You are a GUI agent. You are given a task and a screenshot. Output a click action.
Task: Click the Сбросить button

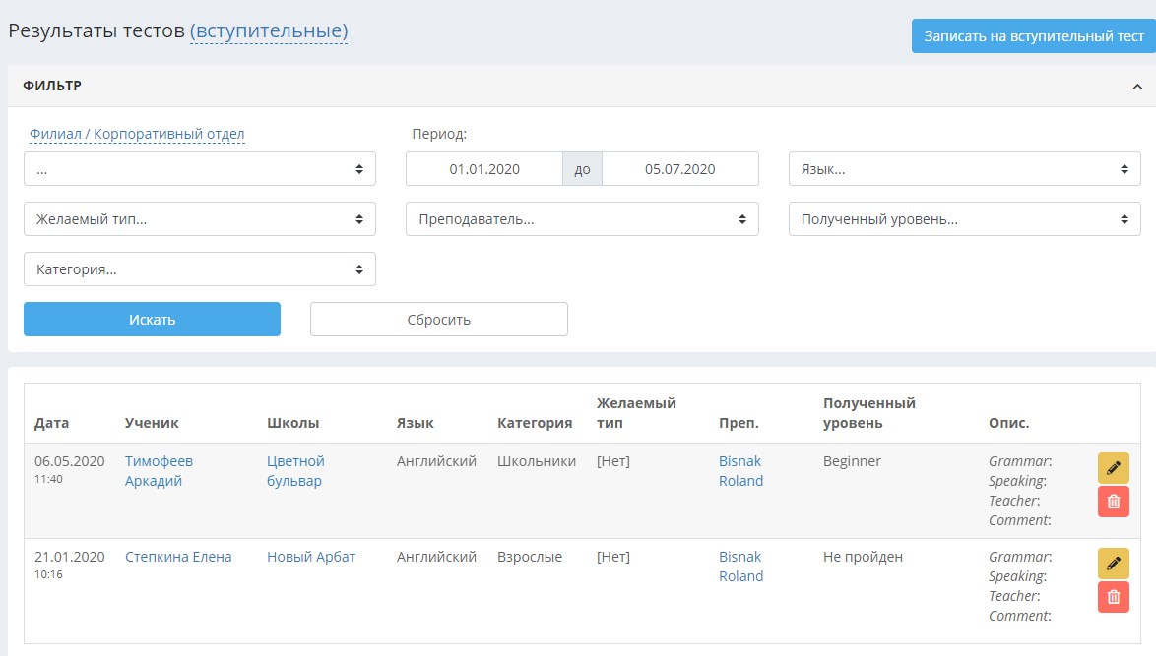(x=438, y=319)
